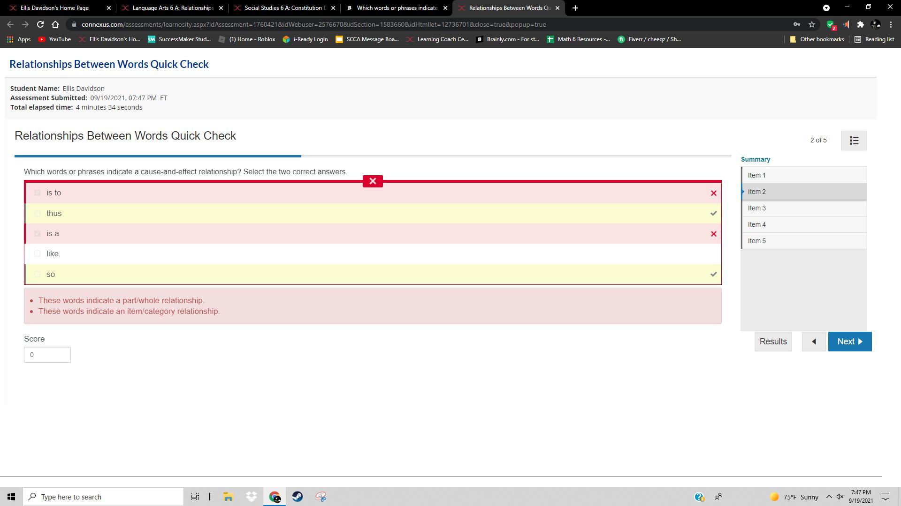Check the 'like' answer checkbox

(38, 254)
